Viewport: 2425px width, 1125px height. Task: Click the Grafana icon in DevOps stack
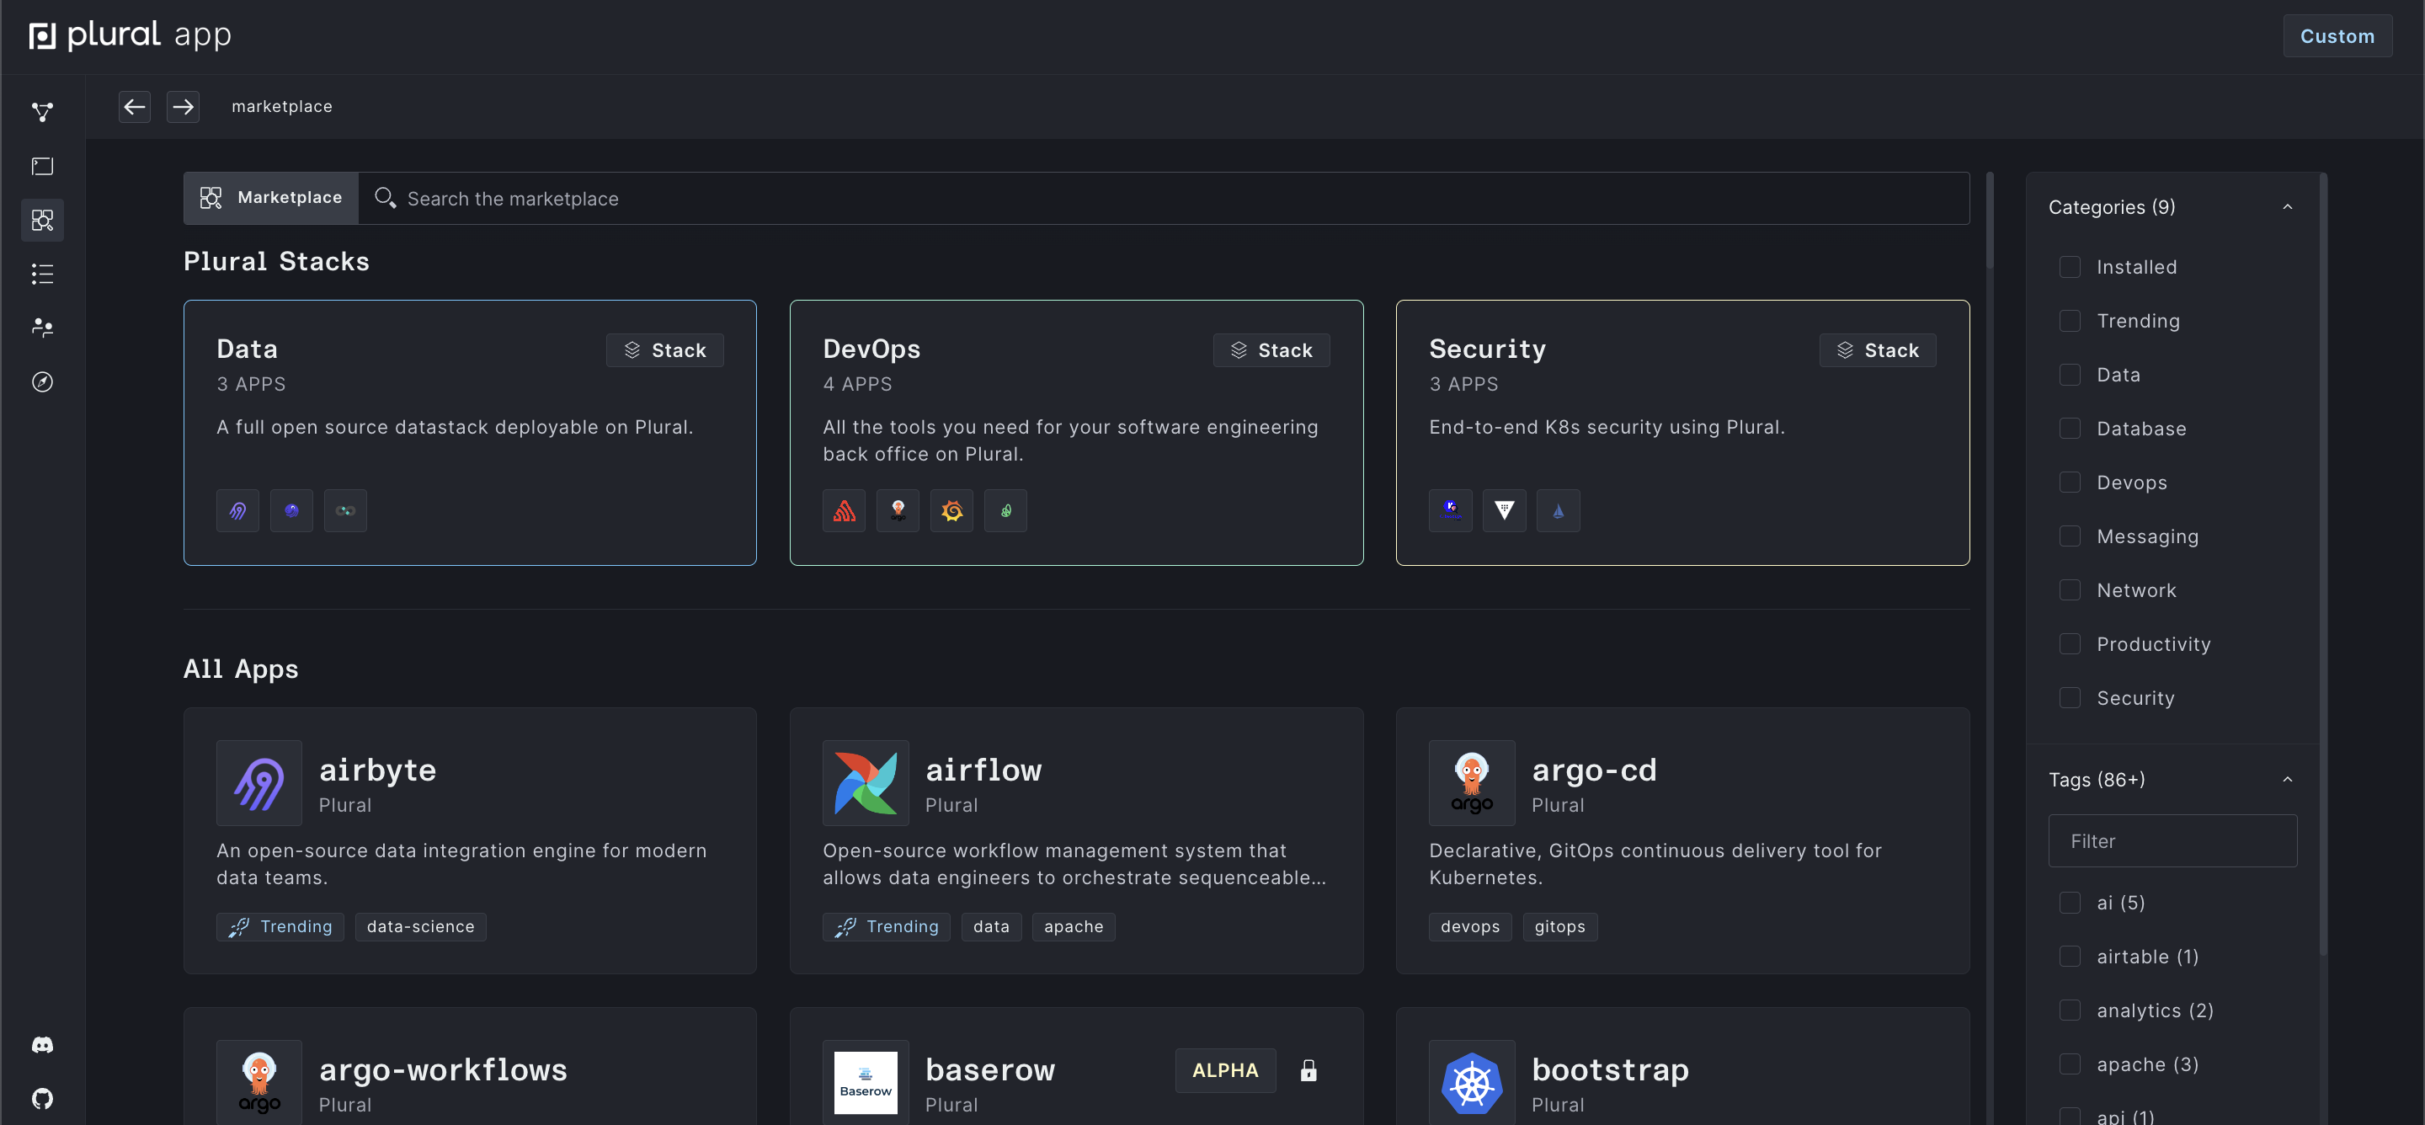(951, 510)
